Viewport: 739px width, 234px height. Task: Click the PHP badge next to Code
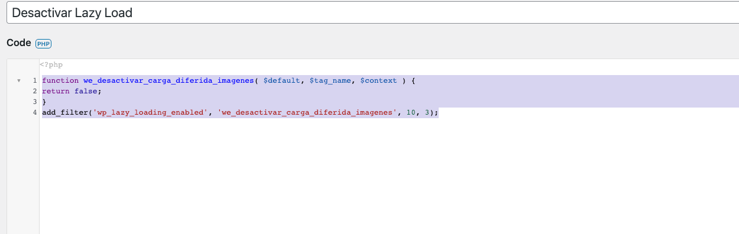(44, 44)
